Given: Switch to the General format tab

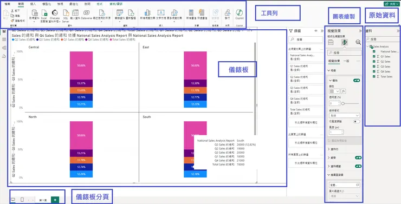Looking at the screenshot, I should [x=346, y=61].
